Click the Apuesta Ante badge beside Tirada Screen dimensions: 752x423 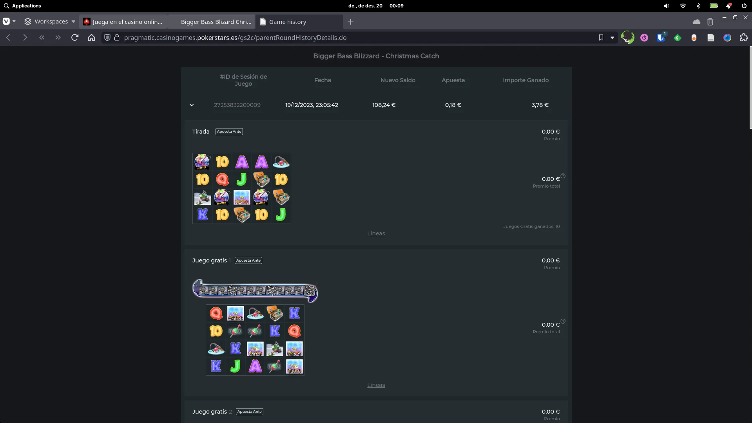[x=229, y=132]
